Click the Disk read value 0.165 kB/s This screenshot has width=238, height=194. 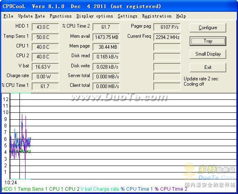click(106, 57)
